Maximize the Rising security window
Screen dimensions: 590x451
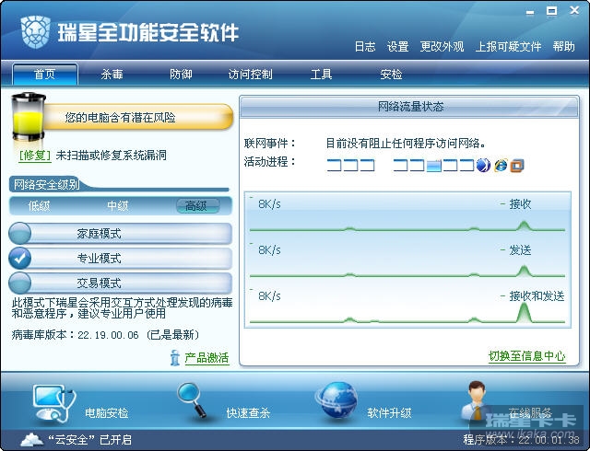[x=551, y=11]
